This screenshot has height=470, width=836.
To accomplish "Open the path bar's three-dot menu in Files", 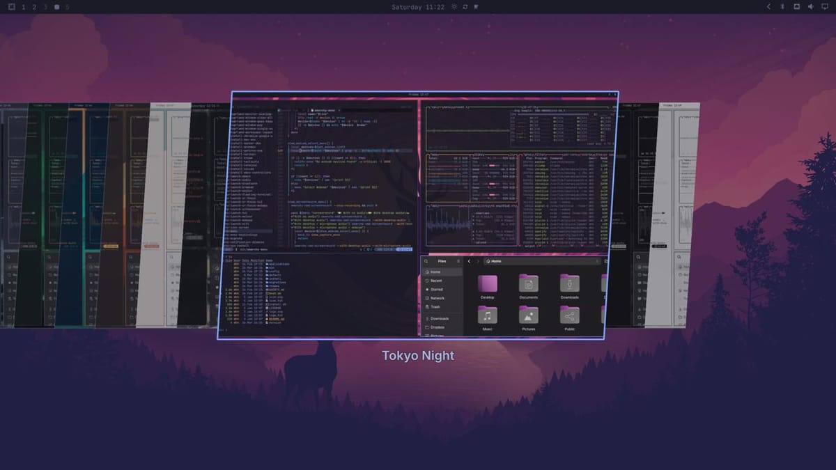I will click(x=597, y=261).
